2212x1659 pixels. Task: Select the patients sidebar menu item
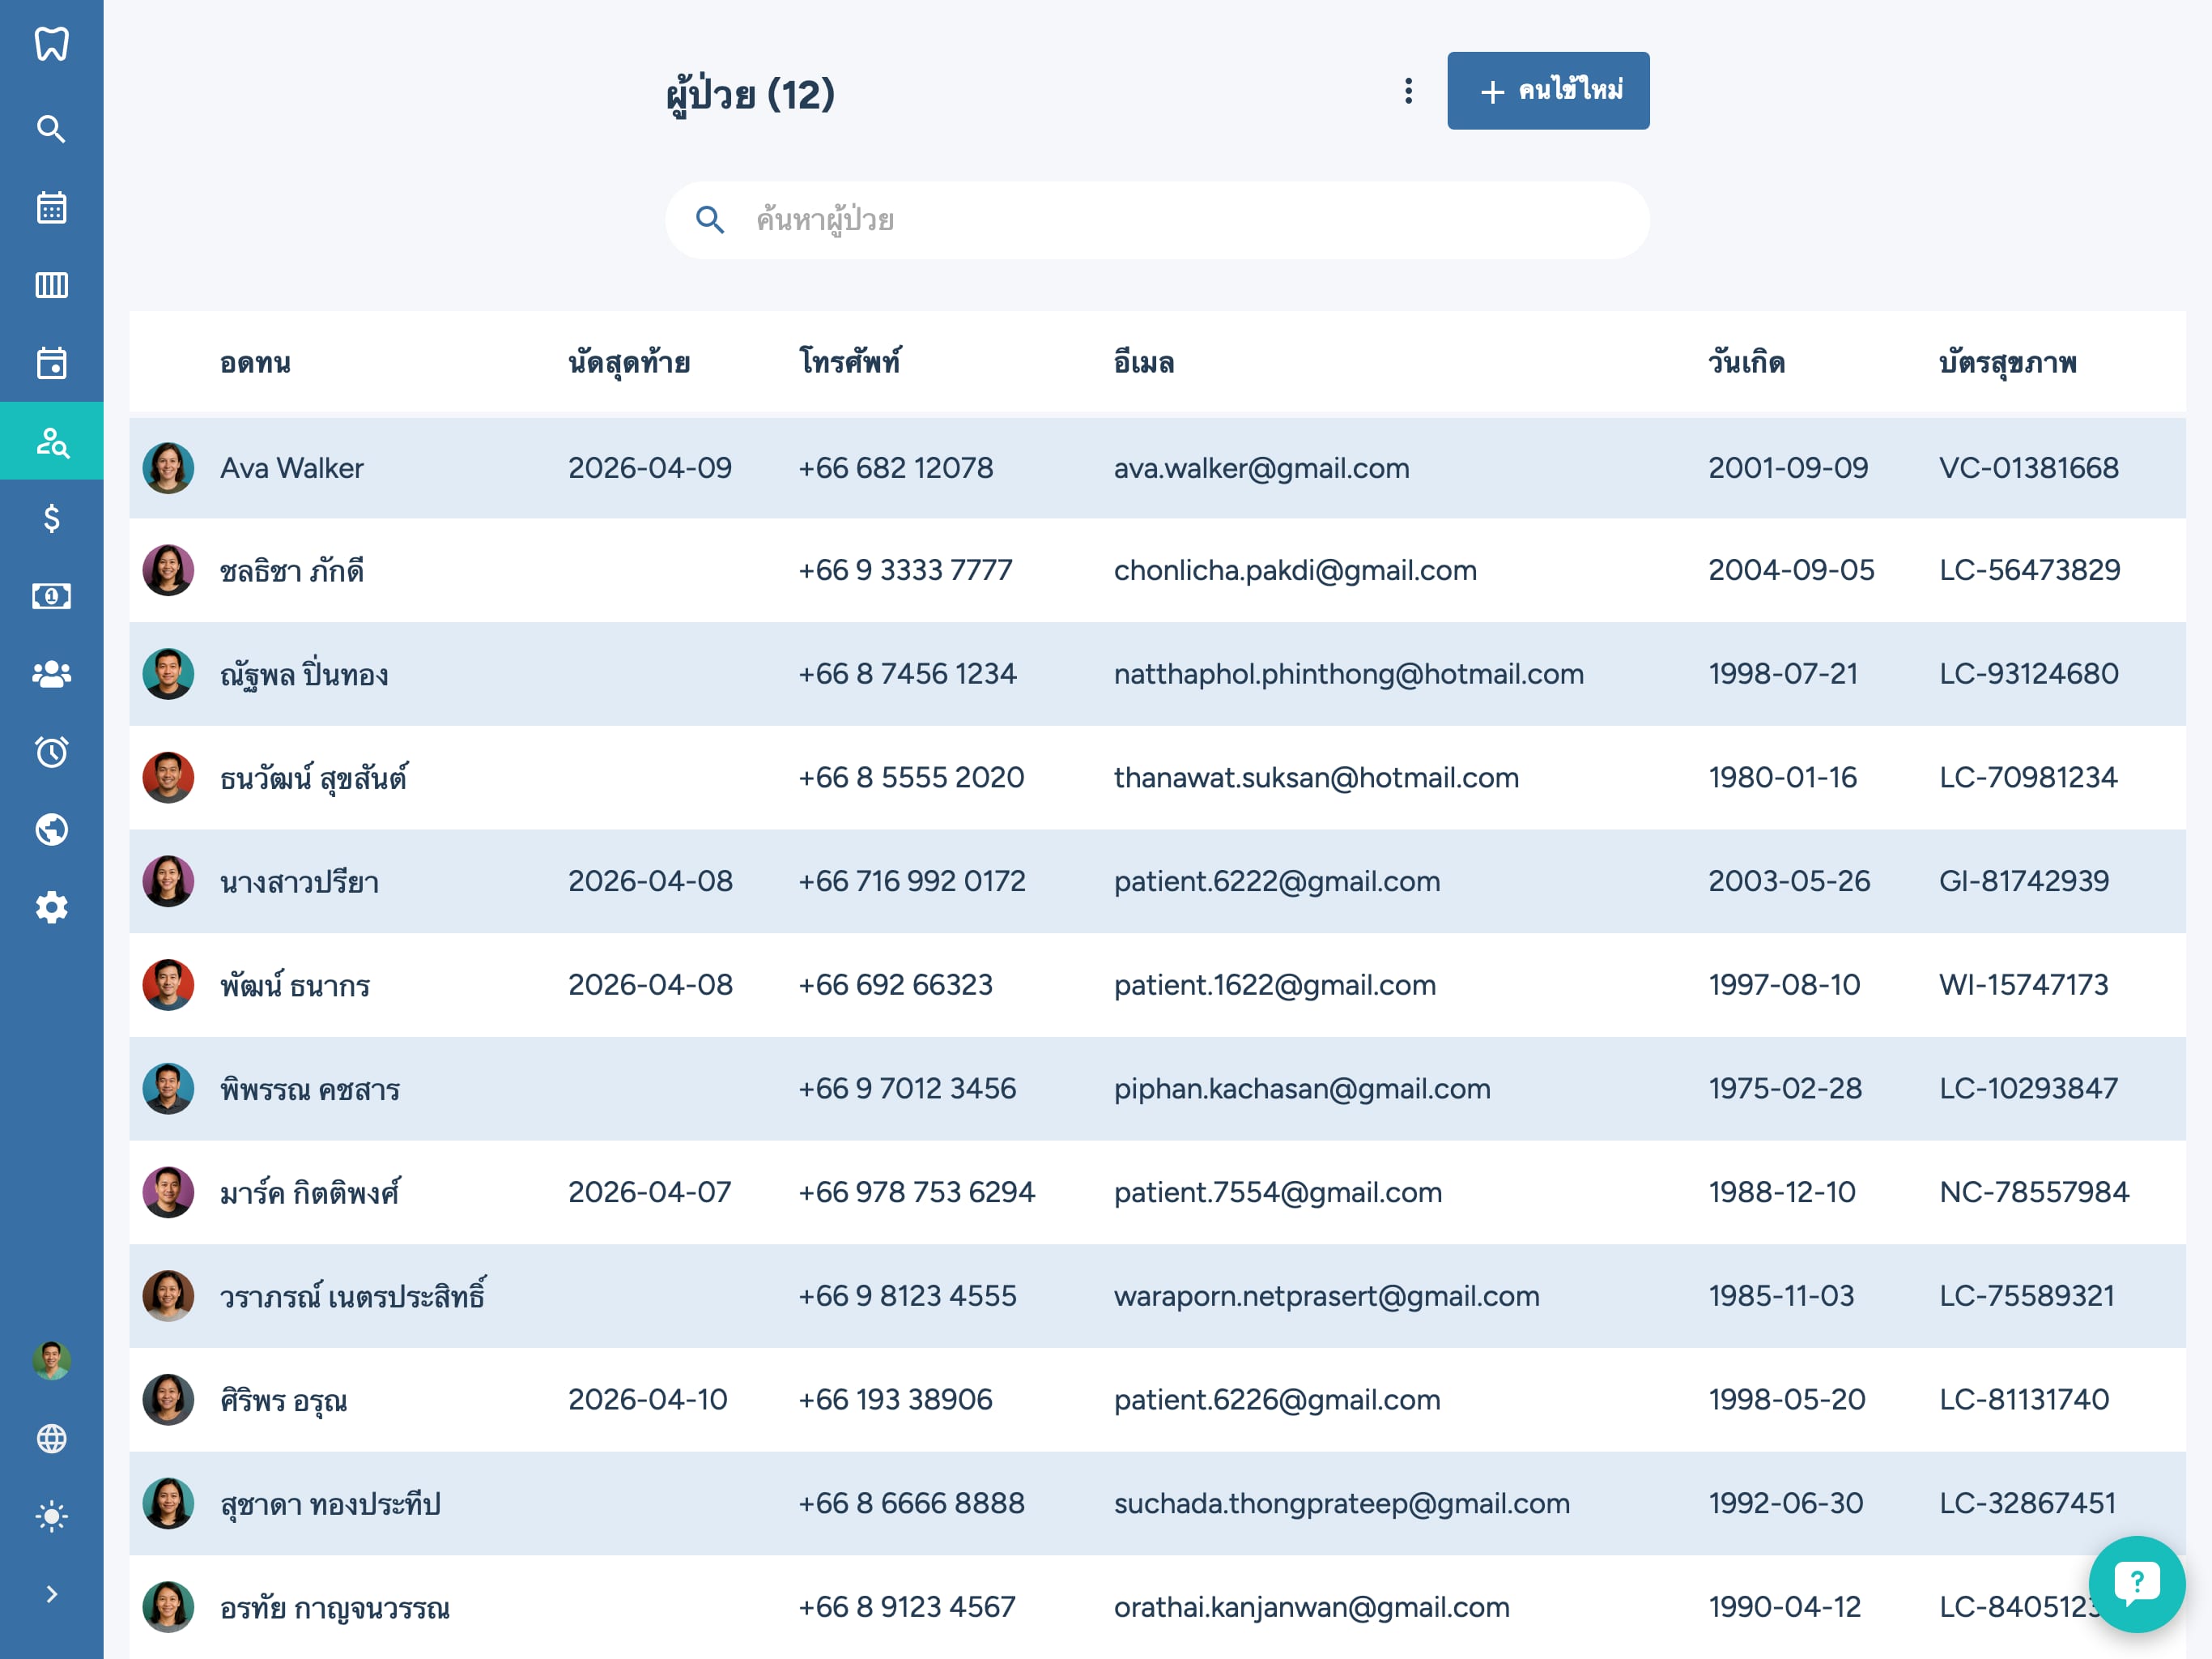(51, 441)
